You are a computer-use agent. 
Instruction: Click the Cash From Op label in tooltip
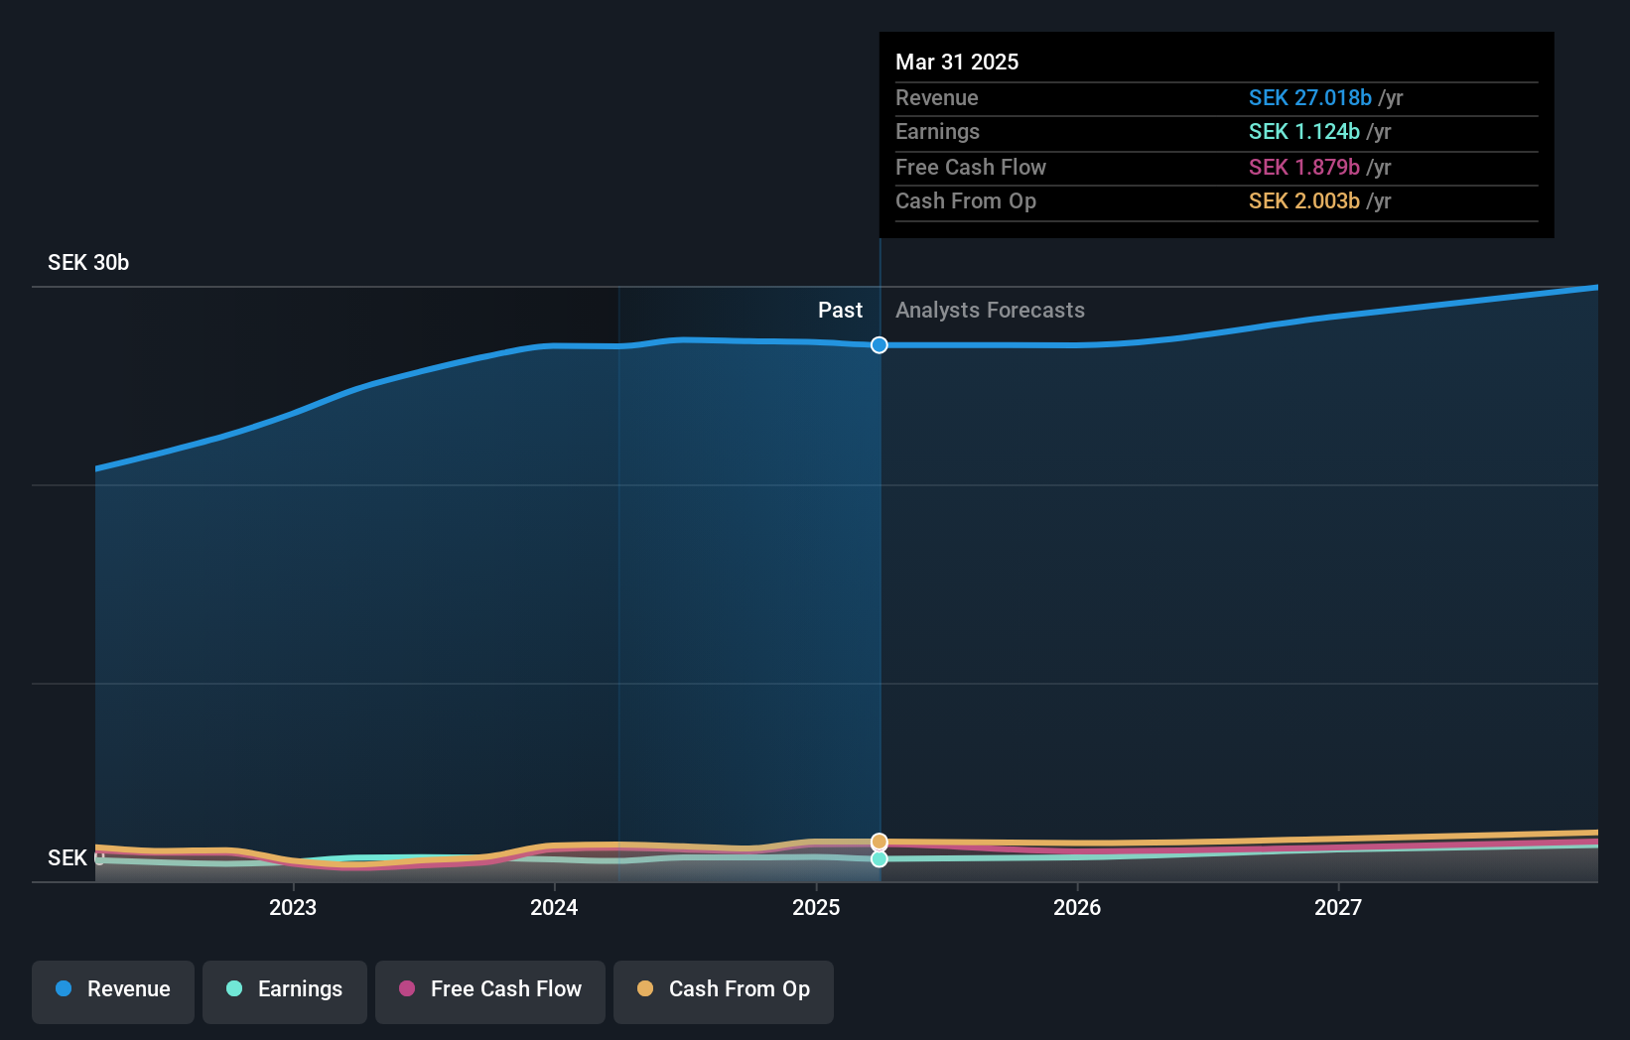click(966, 200)
